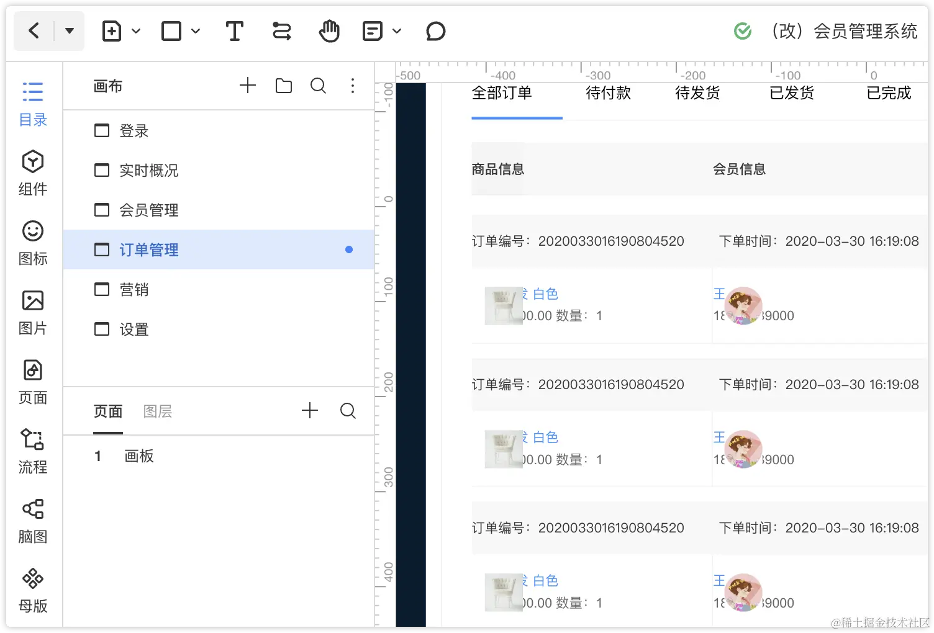Add a new page with lower plus icon
934x633 pixels.
[310, 410]
